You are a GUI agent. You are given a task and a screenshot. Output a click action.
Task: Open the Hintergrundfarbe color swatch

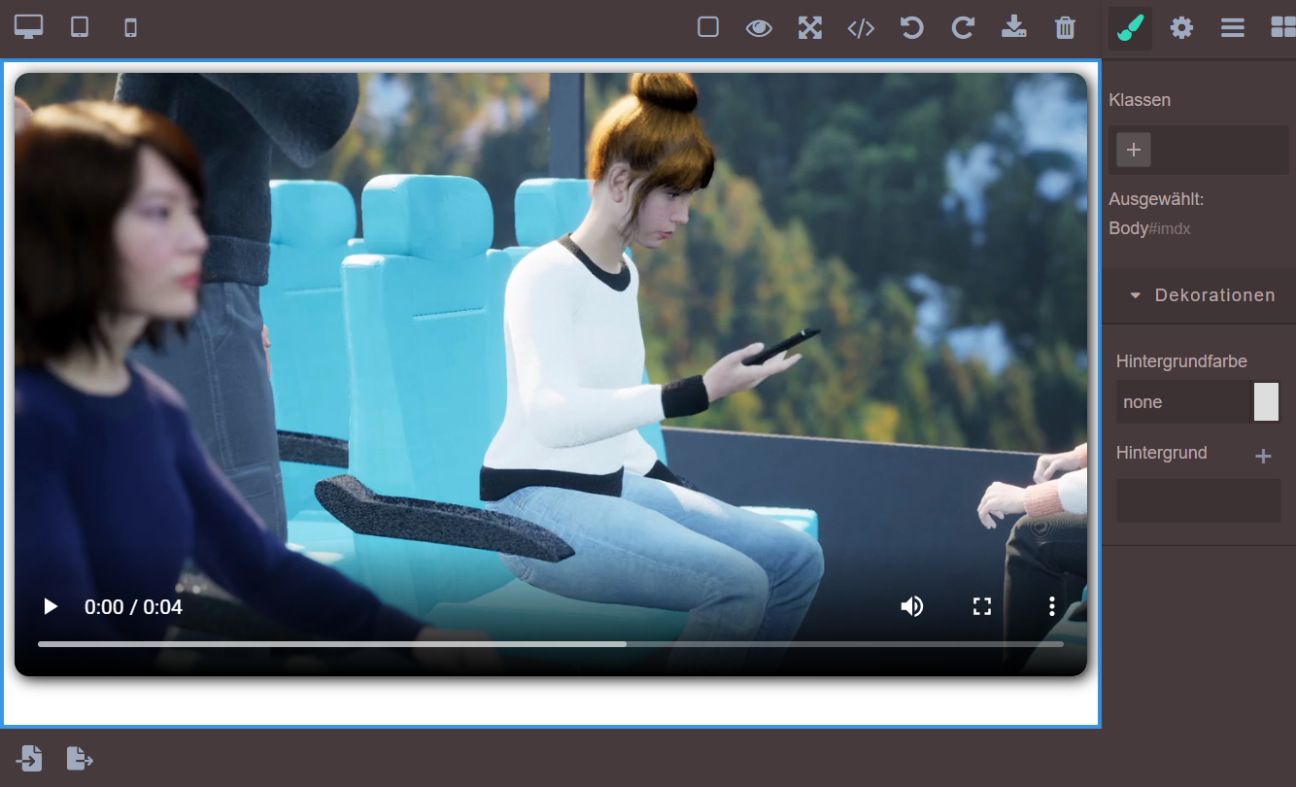point(1266,402)
